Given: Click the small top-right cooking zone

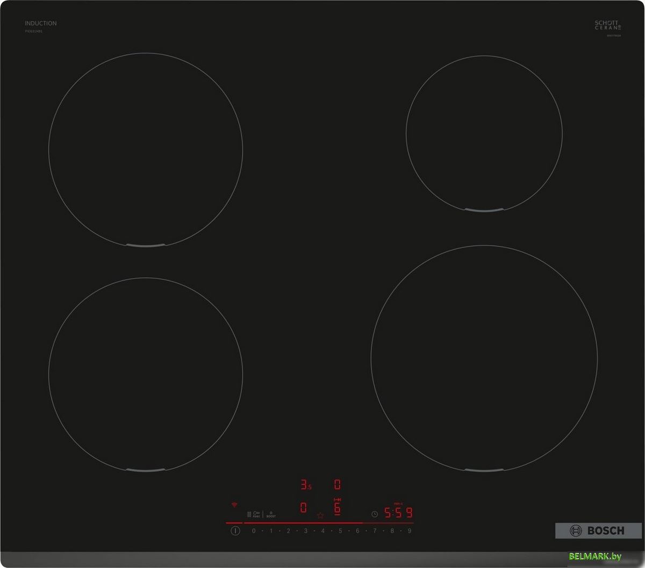Looking at the screenshot, I should point(484,133).
